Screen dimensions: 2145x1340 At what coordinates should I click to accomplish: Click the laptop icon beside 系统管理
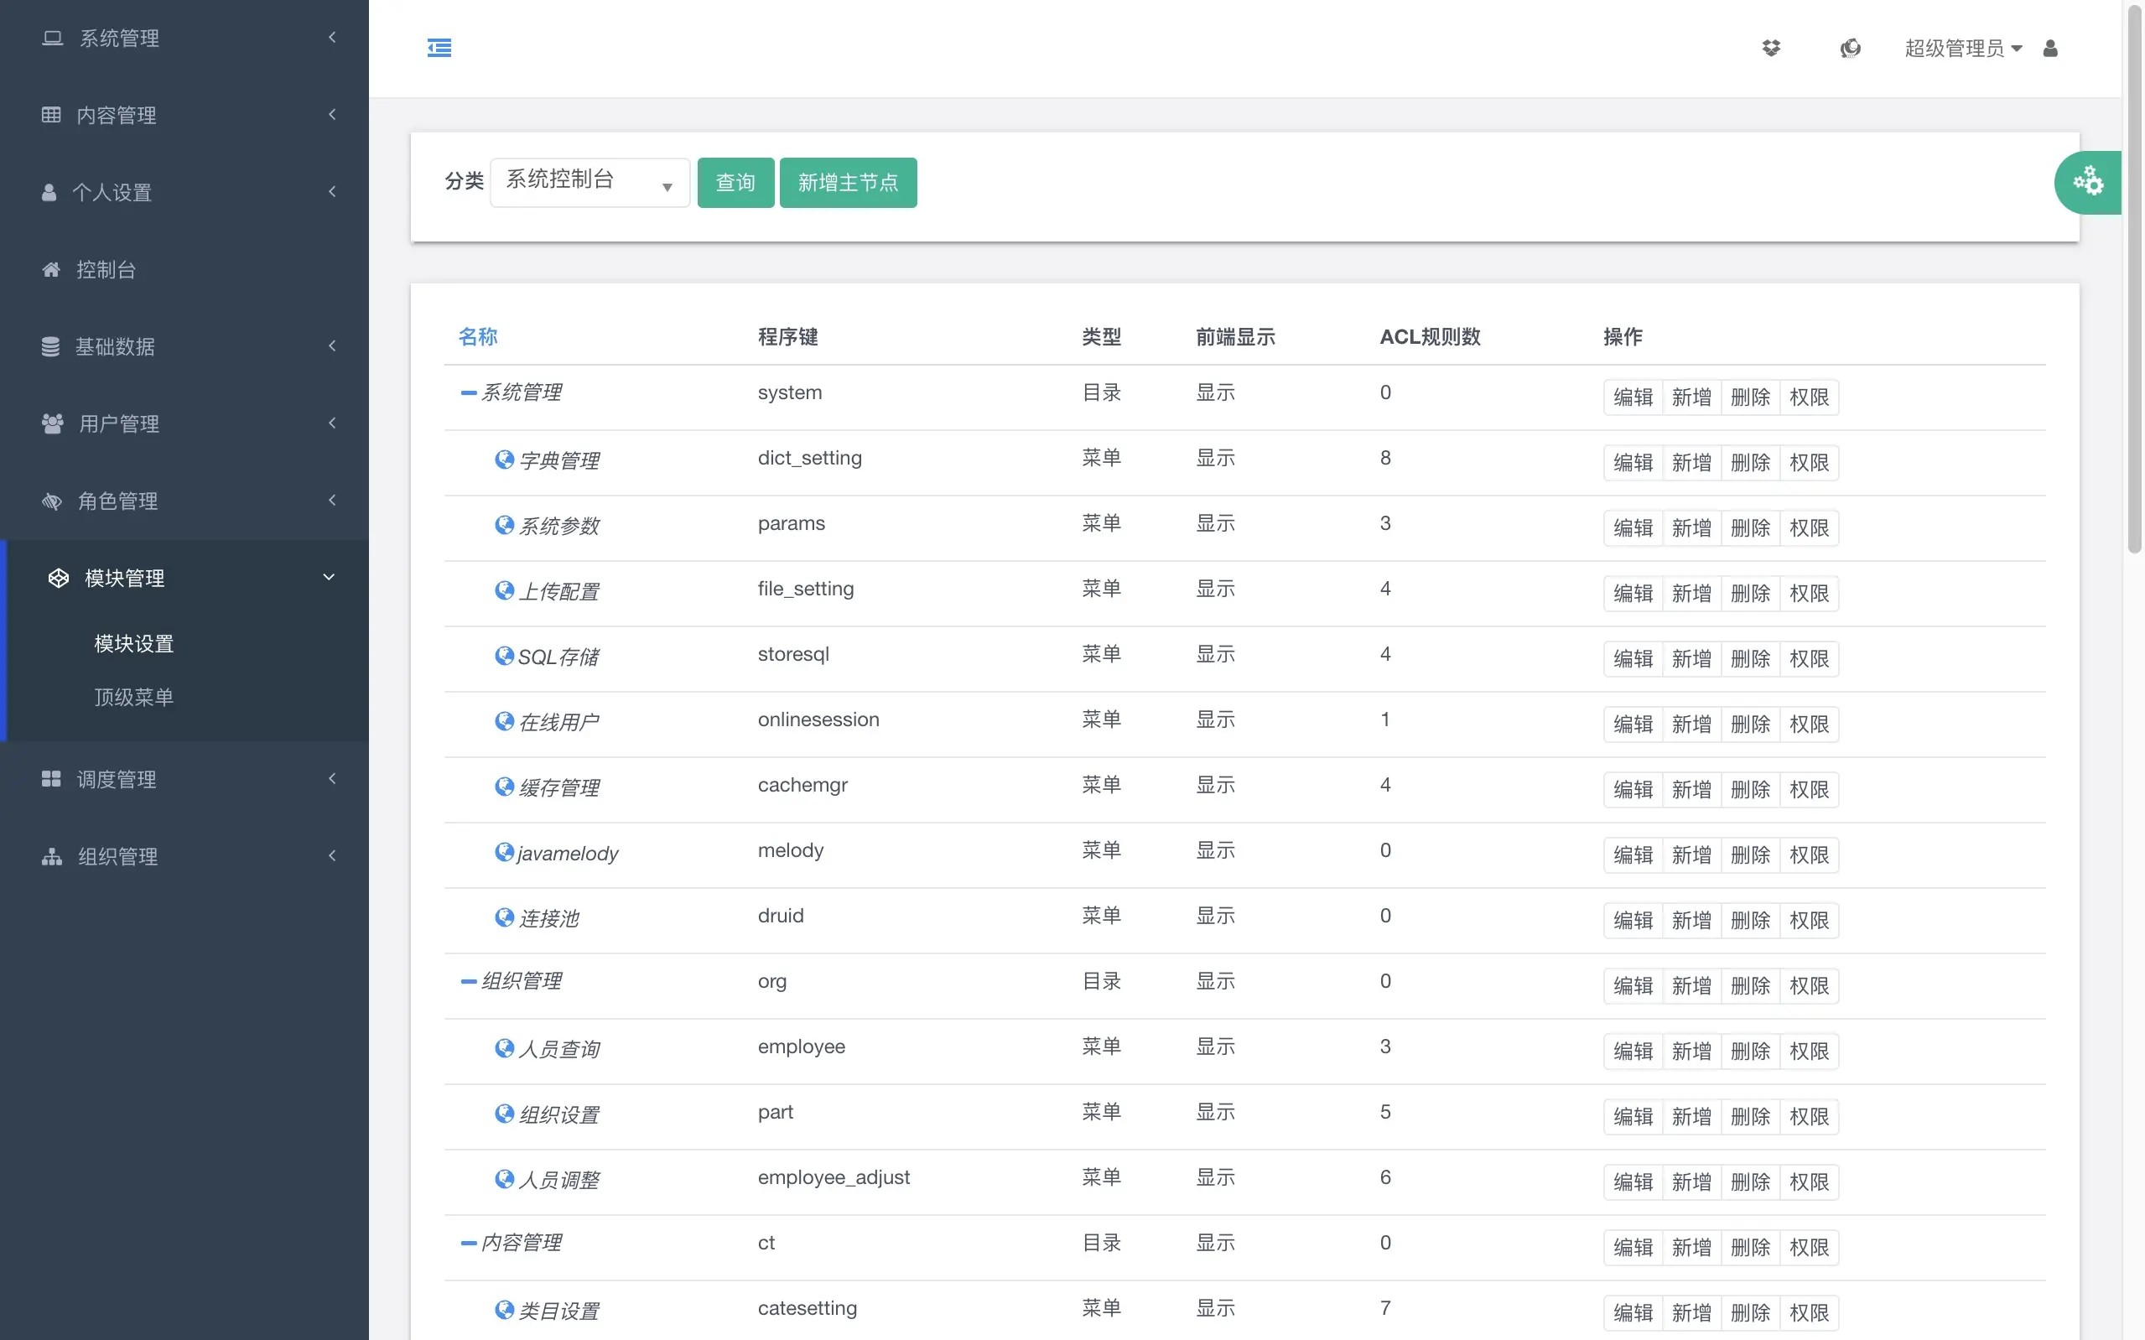tap(52, 38)
